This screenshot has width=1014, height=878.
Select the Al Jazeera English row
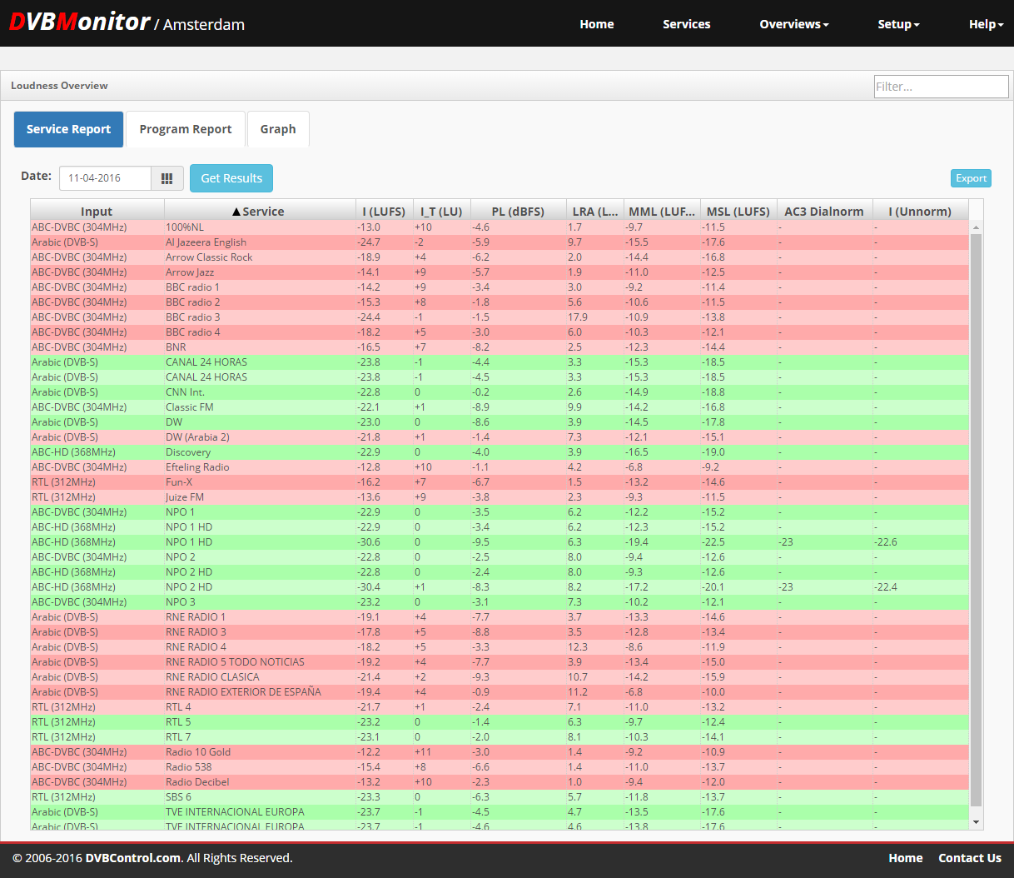point(500,242)
